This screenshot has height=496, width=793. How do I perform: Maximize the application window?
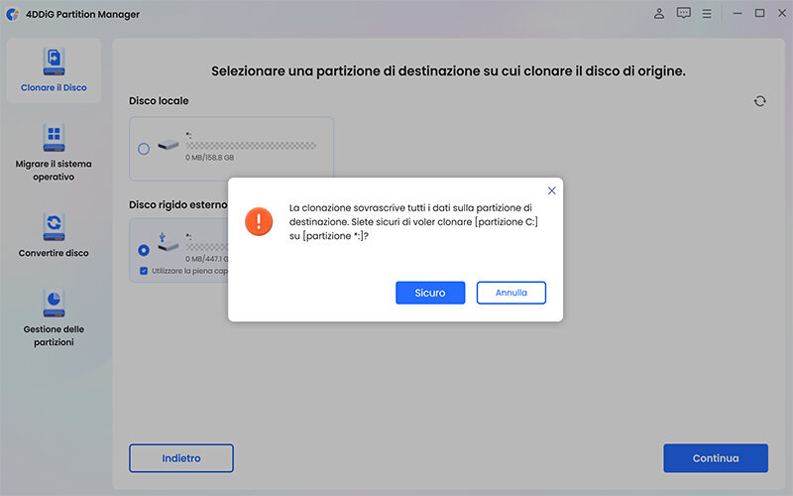point(759,14)
